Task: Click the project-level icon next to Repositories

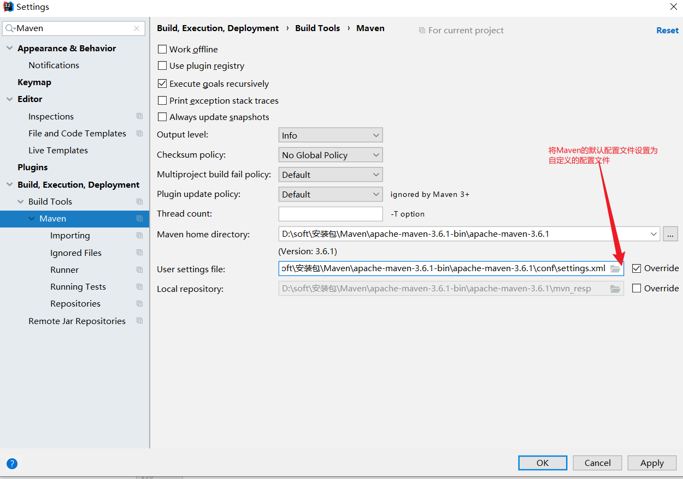Action: [140, 303]
